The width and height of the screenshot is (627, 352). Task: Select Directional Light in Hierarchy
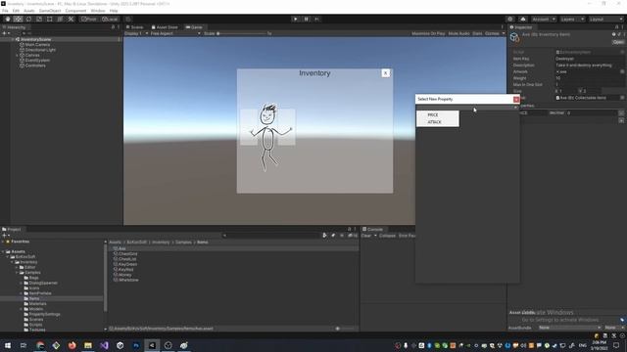click(40, 50)
